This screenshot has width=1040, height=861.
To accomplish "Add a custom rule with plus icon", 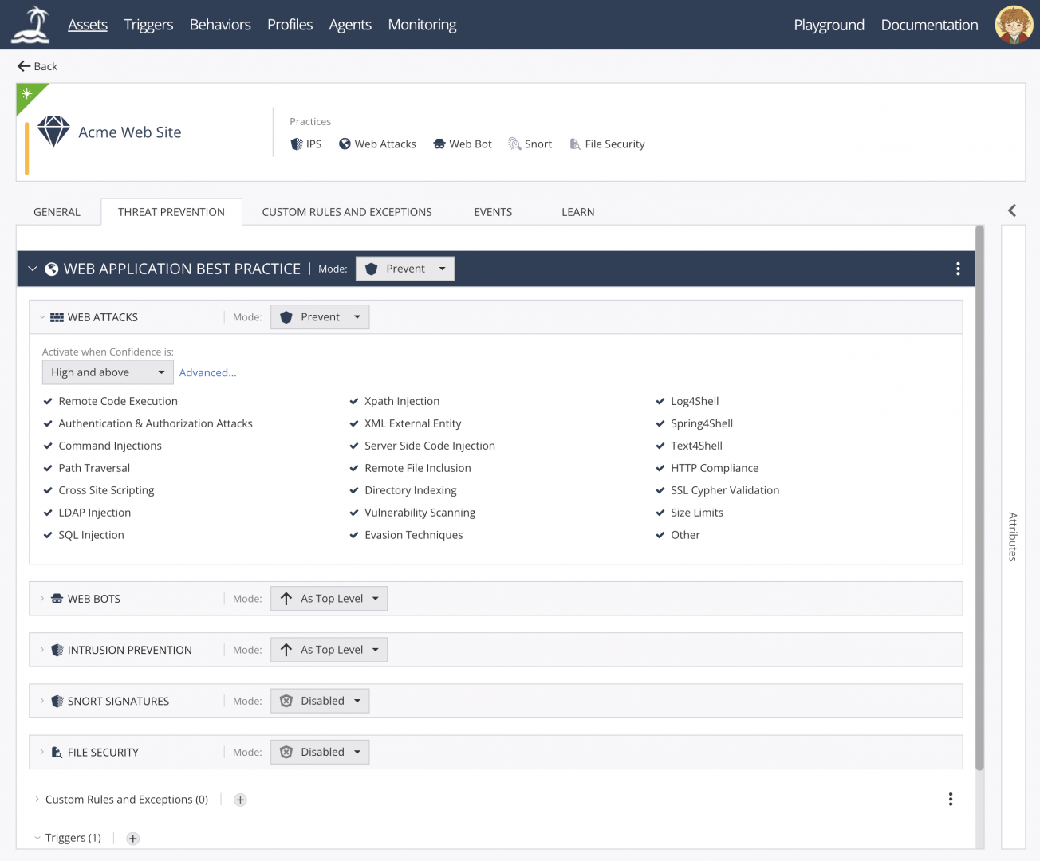I will tap(240, 800).
